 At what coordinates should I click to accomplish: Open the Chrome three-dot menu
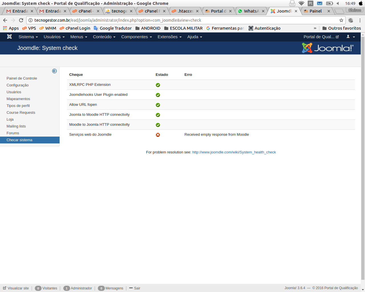click(x=360, y=20)
